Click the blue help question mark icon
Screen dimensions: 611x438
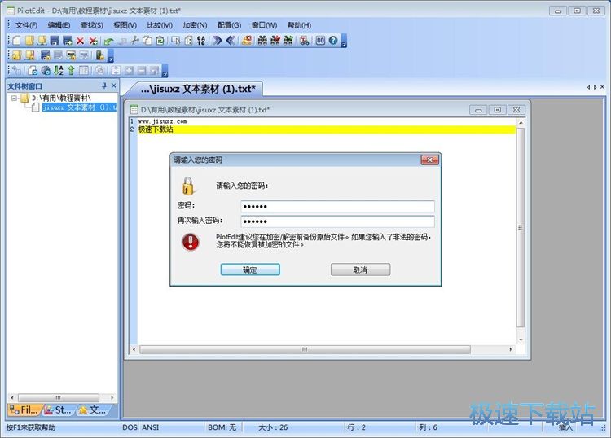pyautogui.click(x=333, y=40)
